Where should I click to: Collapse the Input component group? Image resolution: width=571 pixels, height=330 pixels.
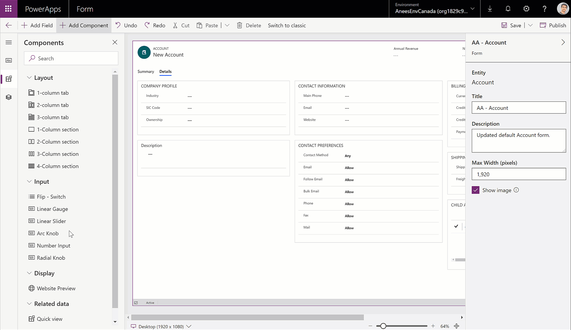pyautogui.click(x=29, y=181)
